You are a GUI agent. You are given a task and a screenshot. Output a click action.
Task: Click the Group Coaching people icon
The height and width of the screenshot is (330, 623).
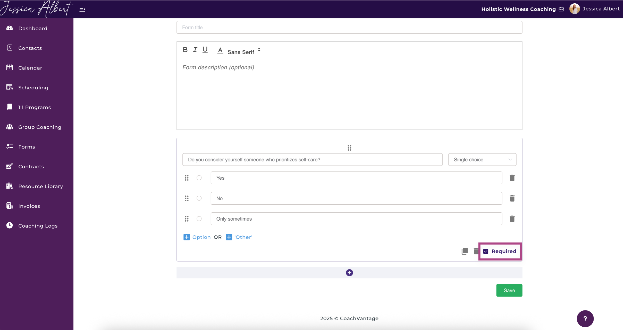(x=10, y=127)
